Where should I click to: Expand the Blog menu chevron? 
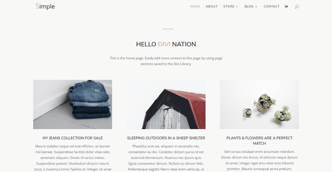256,6
